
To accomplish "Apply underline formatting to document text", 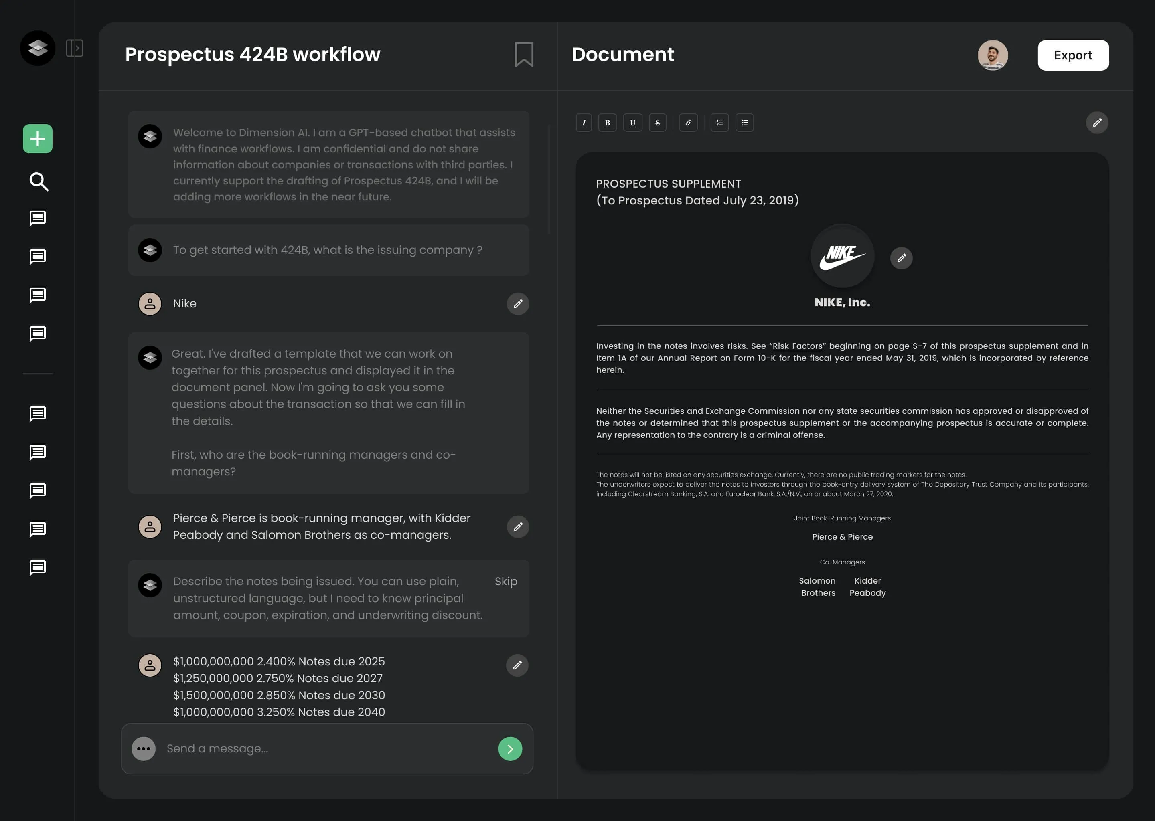I will pyautogui.click(x=632, y=122).
